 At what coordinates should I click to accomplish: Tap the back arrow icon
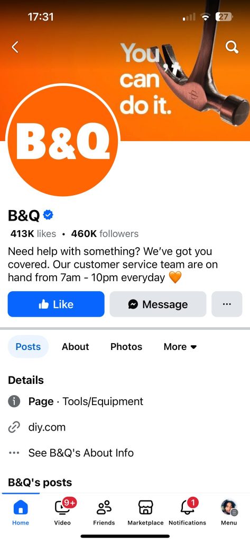(x=15, y=47)
